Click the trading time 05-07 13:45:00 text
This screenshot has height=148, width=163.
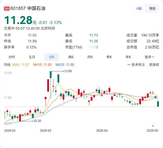coord(28,28)
